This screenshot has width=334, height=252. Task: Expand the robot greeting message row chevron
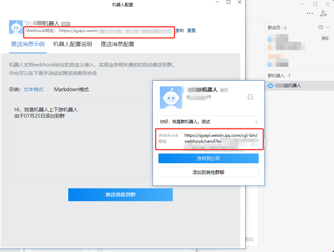point(256,122)
